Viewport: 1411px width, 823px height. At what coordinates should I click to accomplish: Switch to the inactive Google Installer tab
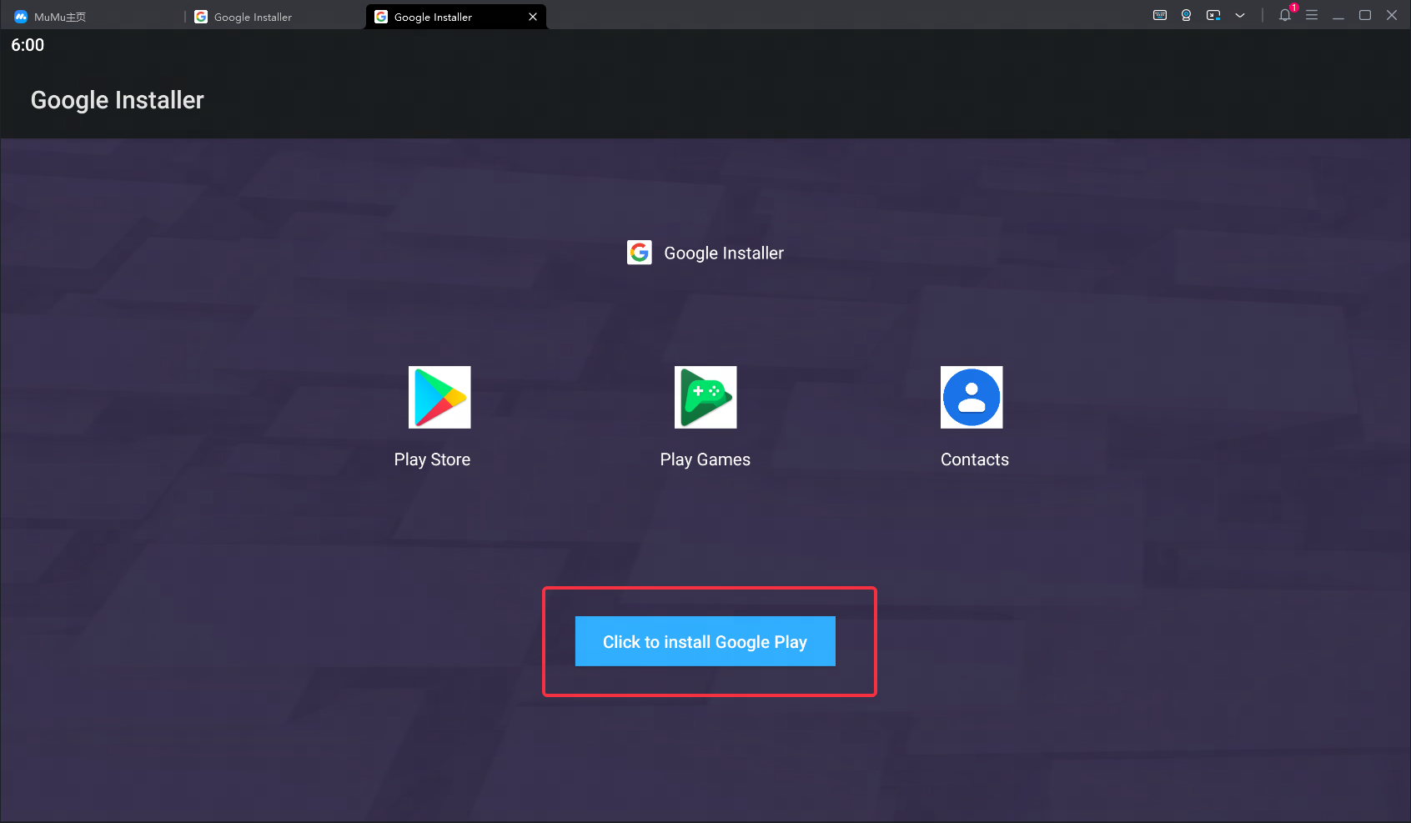click(274, 17)
